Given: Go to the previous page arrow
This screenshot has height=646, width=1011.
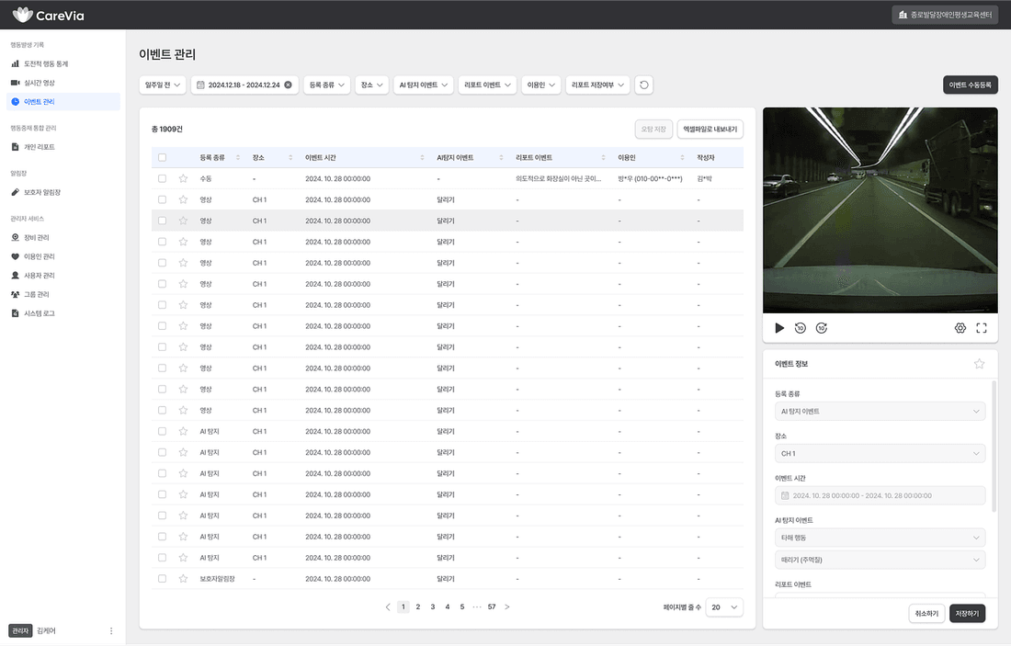Looking at the screenshot, I should pos(388,606).
